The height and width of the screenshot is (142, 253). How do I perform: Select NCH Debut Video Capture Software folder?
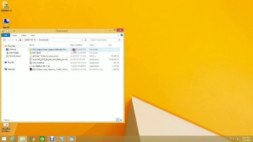tap(74, 50)
